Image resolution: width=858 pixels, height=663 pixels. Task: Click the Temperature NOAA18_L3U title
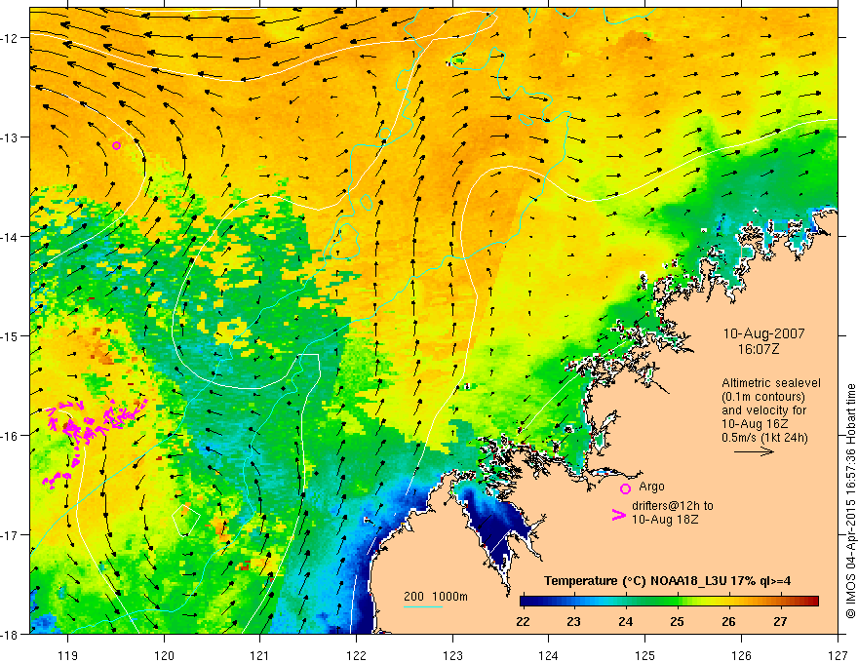click(667, 581)
